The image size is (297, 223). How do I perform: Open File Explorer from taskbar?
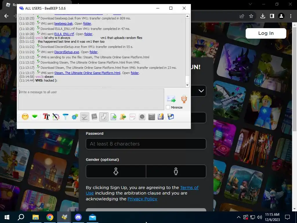(x=35, y=217)
